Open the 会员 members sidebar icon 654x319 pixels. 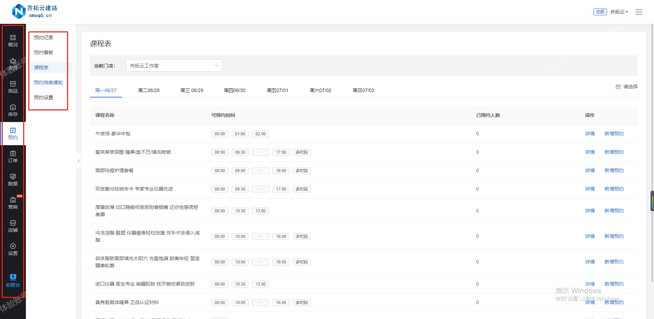pyautogui.click(x=13, y=64)
